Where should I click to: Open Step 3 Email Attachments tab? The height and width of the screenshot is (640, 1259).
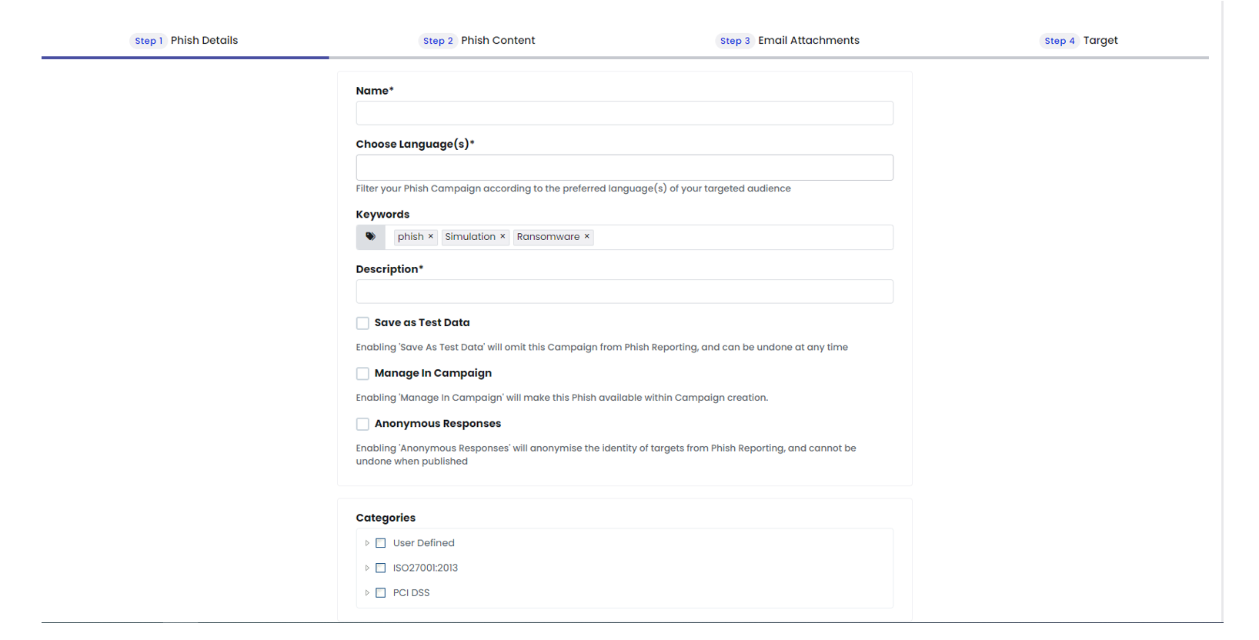tap(788, 41)
